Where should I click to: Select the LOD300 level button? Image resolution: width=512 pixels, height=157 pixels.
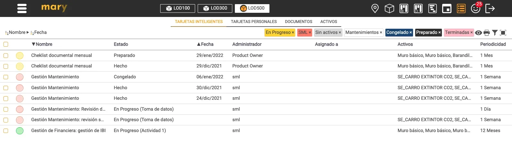pyautogui.click(x=215, y=8)
